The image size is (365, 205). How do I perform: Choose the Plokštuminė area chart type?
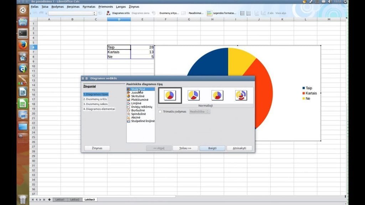140,100
